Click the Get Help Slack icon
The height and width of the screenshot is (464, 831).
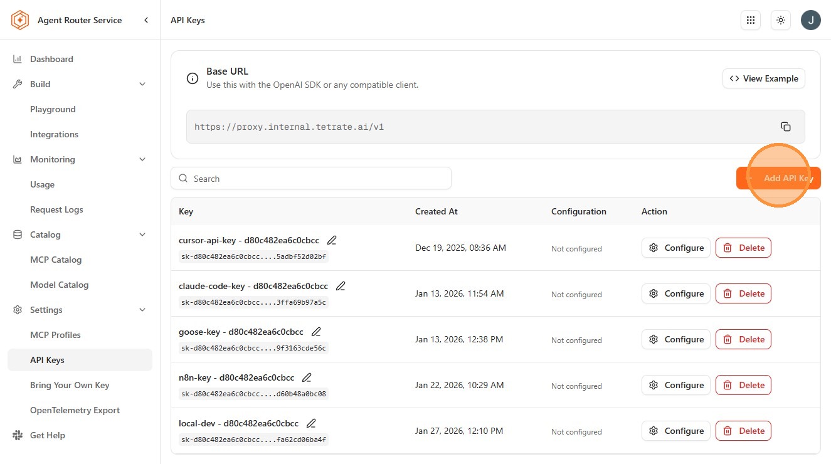(18, 435)
